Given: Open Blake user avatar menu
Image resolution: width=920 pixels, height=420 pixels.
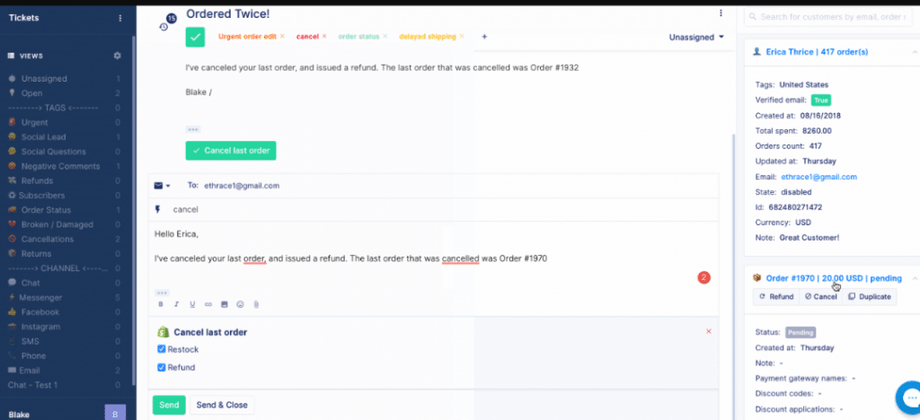Looking at the screenshot, I should pyautogui.click(x=115, y=414).
